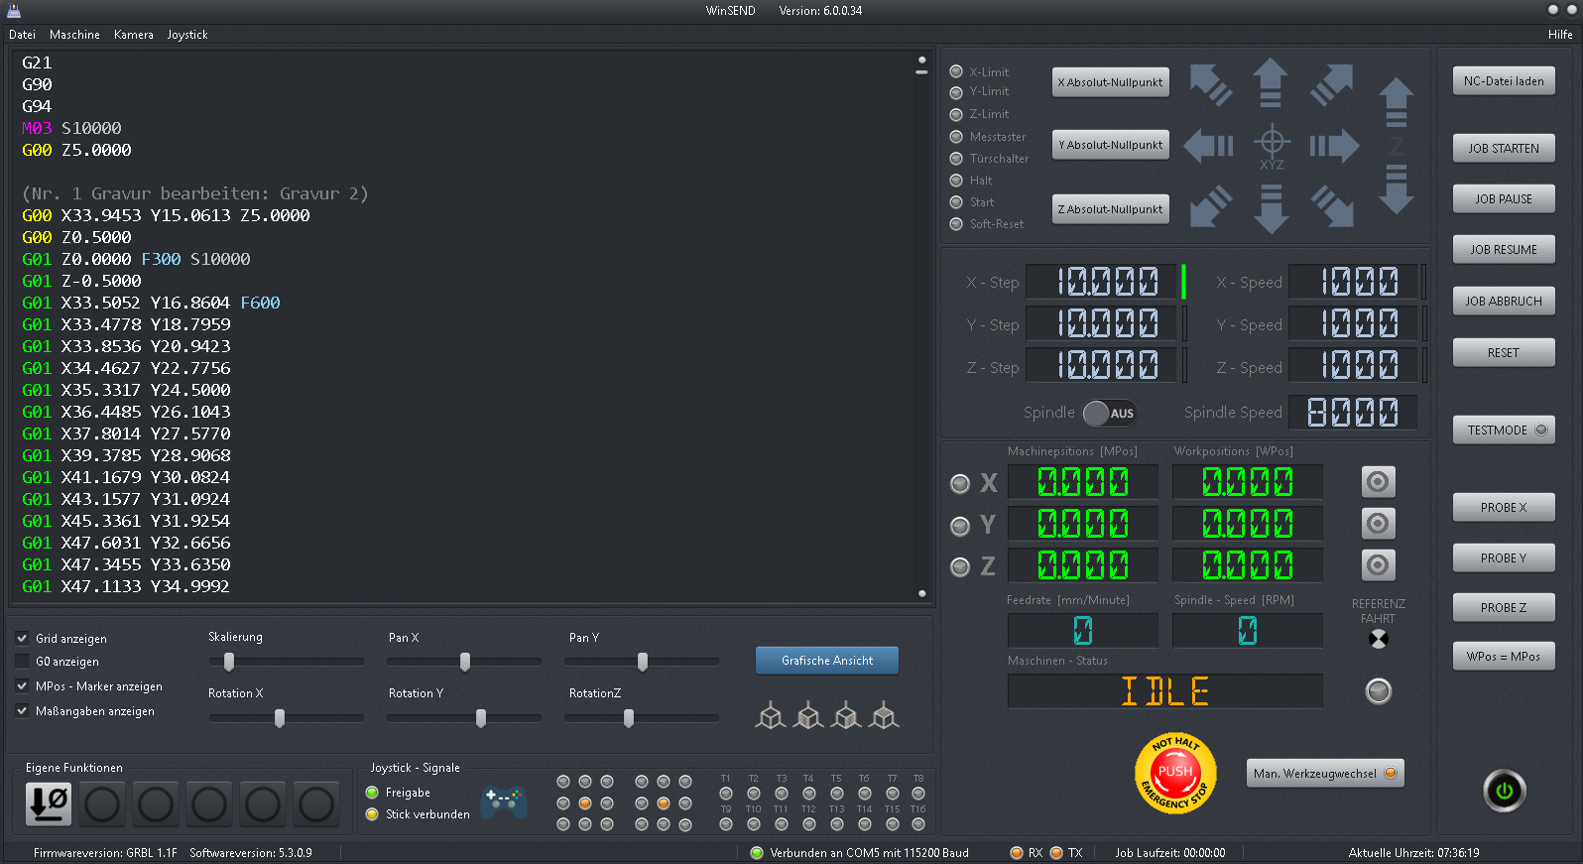
Task: Toggle the Spindle AUS switch
Action: point(1109,413)
